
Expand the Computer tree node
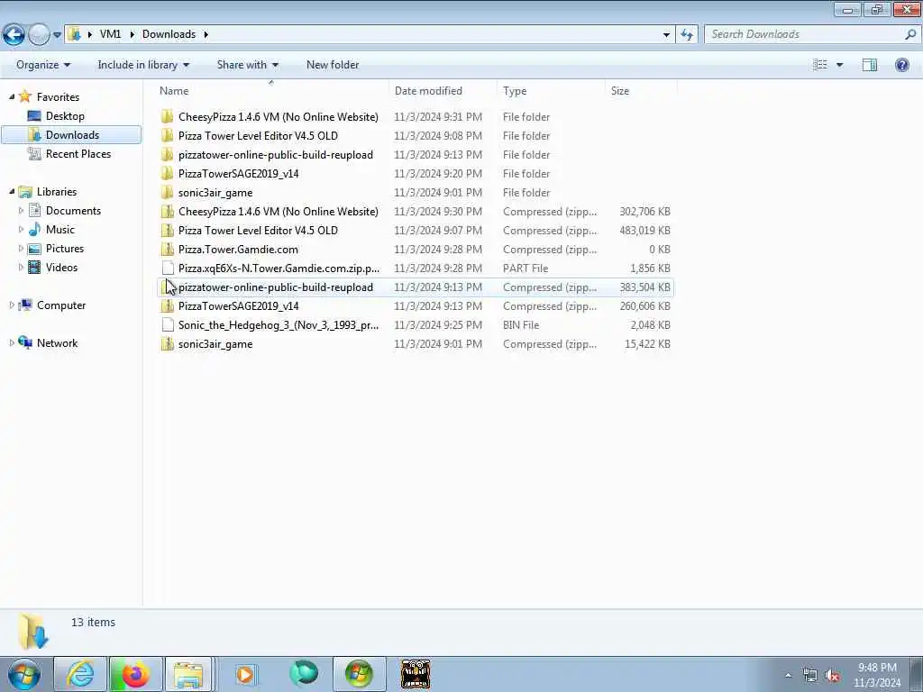[x=12, y=305]
